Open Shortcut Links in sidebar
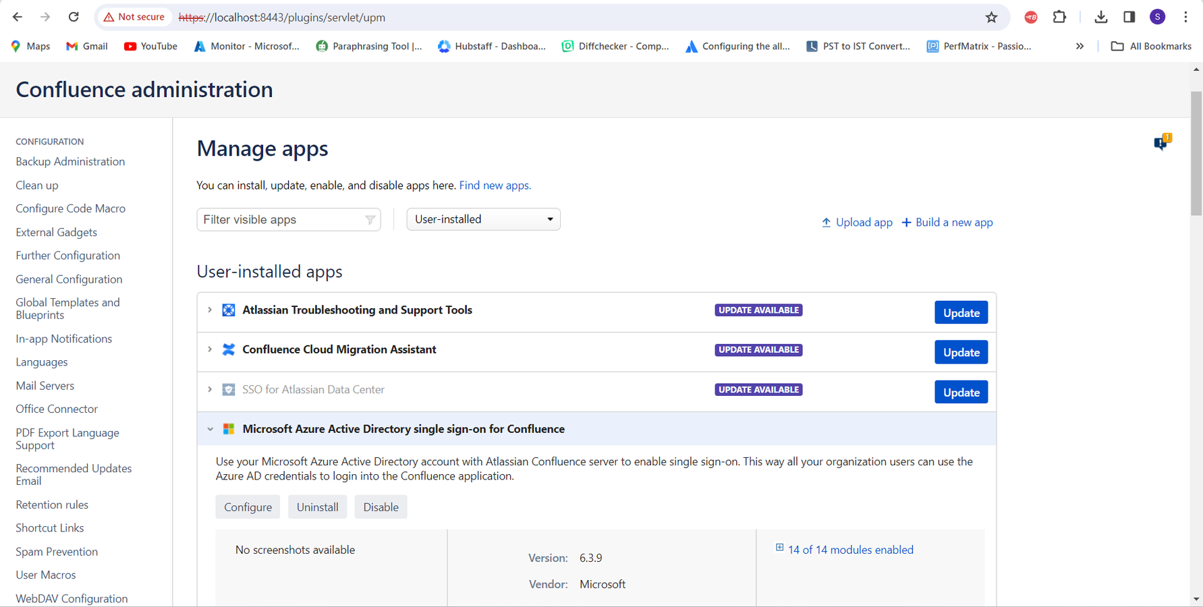The image size is (1203, 607). 50,528
